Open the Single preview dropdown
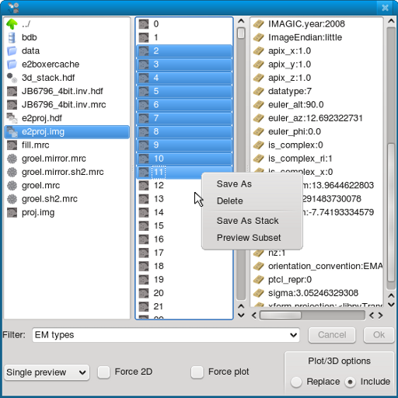 coord(47,372)
